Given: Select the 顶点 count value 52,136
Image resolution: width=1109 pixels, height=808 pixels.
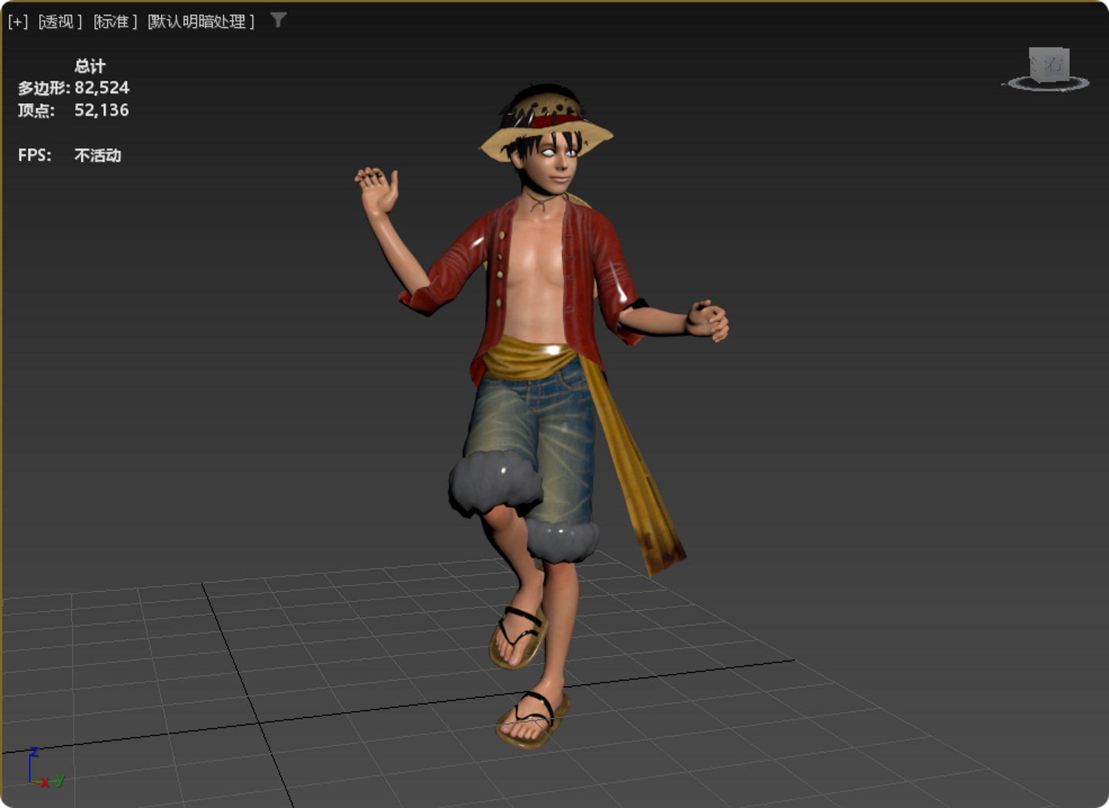Looking at the screenshot, I should click(x=102, y=110).
